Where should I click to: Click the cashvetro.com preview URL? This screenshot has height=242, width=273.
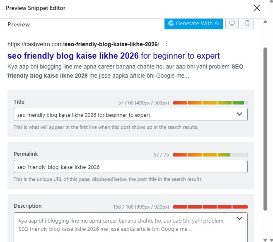(x=83, y=44)
